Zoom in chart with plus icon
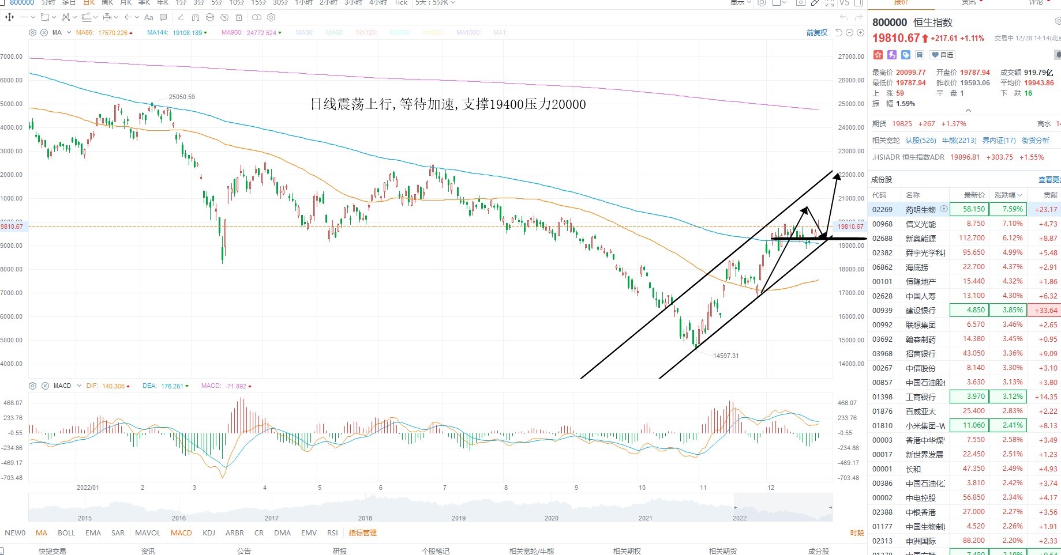1061x555 pixels. [x=860, y=33]
